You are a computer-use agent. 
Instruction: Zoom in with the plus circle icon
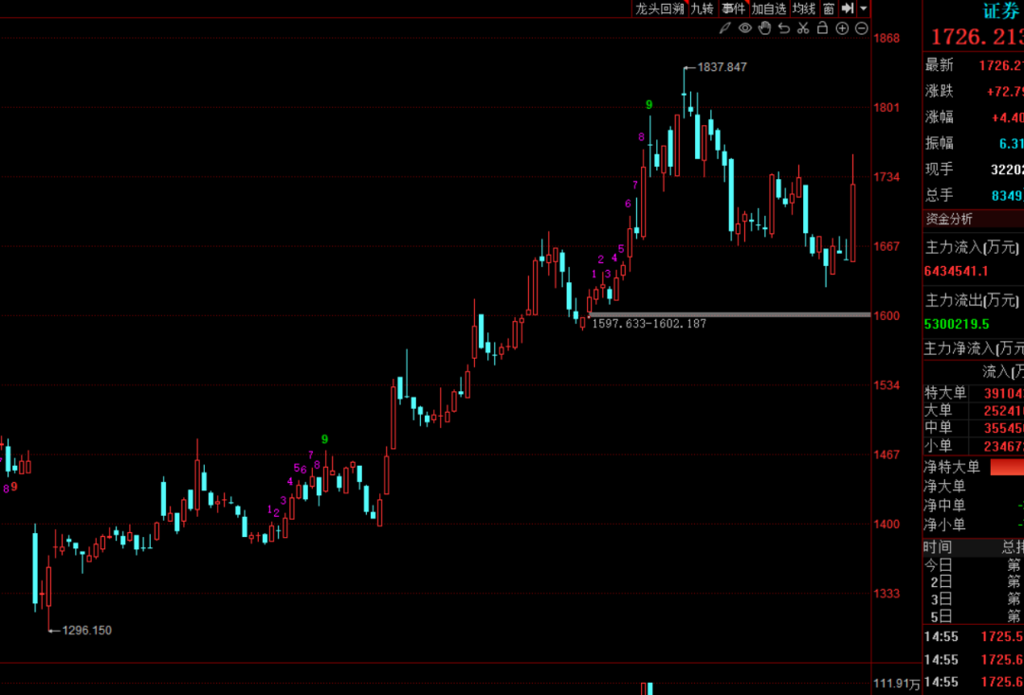click(x=842, y=28)
